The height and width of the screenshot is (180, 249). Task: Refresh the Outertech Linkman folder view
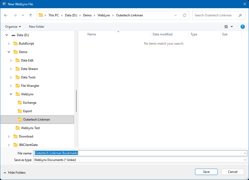(x=184, y=15)
